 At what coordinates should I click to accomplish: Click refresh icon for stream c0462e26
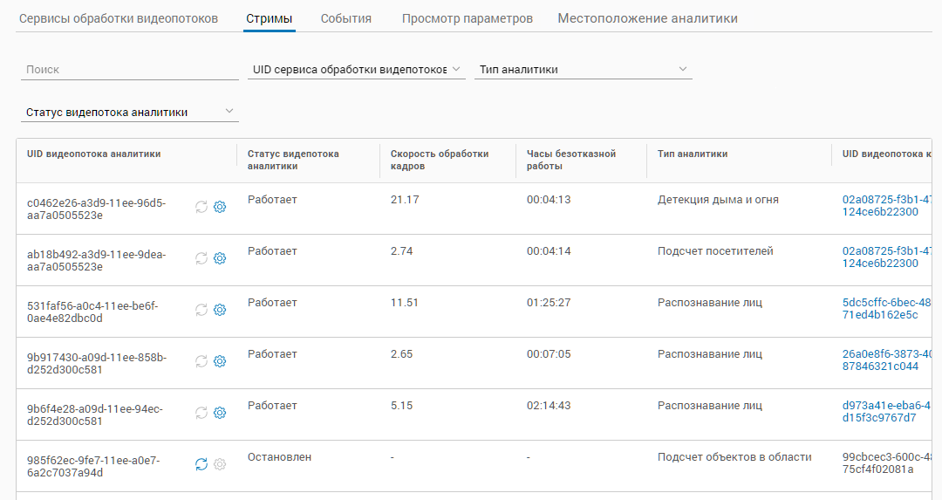(201, 207)
